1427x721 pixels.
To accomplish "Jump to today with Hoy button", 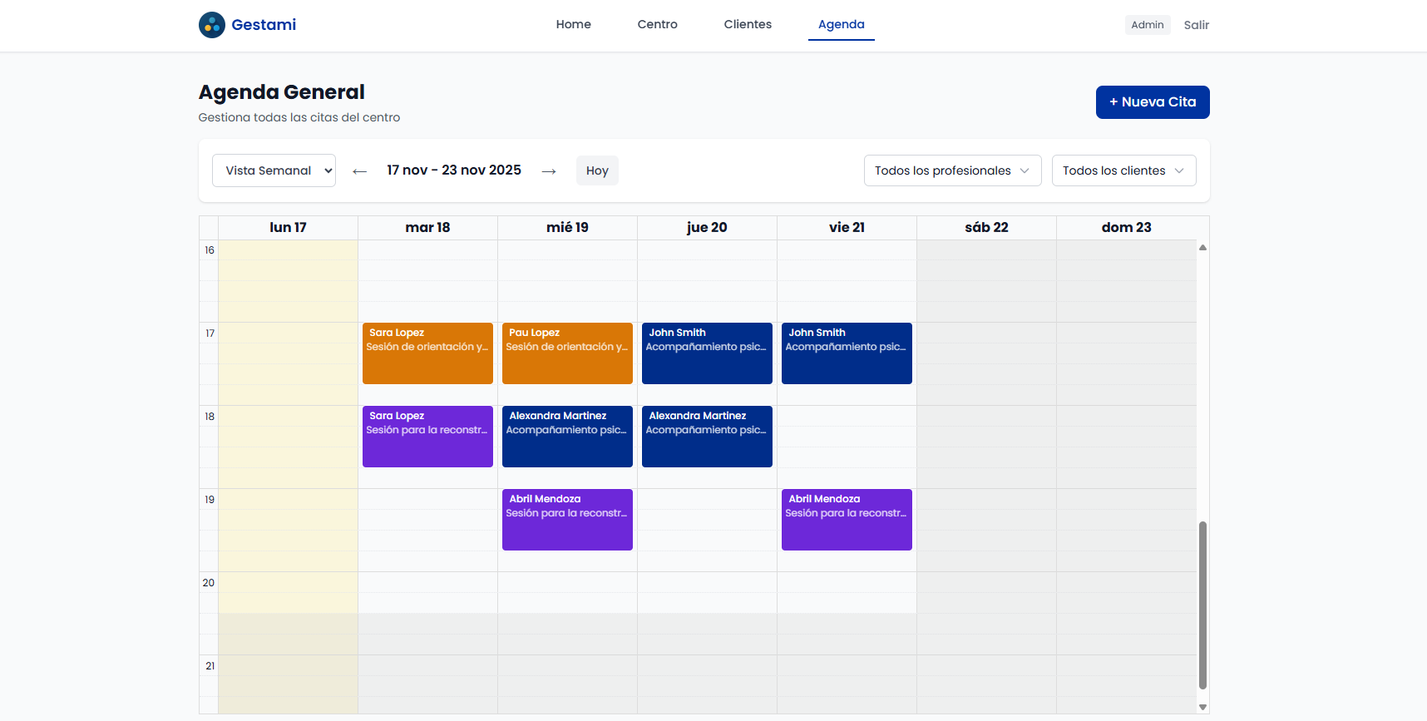I will (x=597, y=170).
